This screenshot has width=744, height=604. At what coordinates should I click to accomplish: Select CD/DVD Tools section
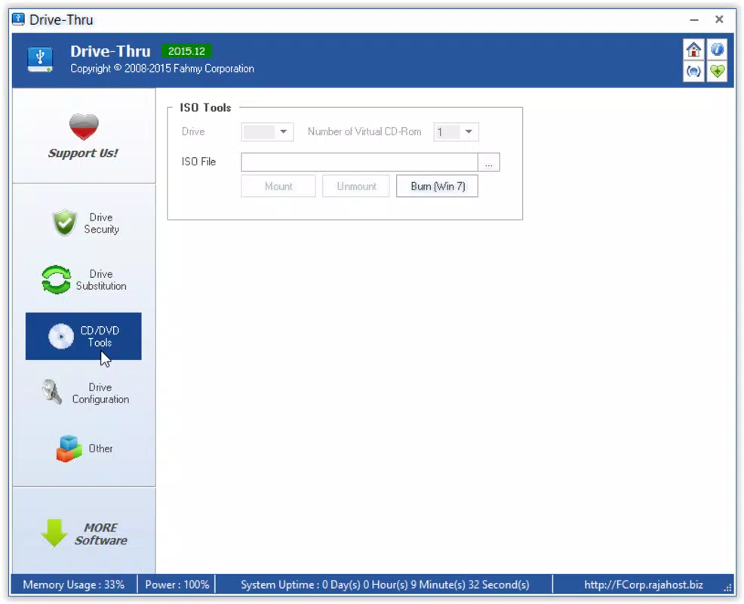[84, 336]
